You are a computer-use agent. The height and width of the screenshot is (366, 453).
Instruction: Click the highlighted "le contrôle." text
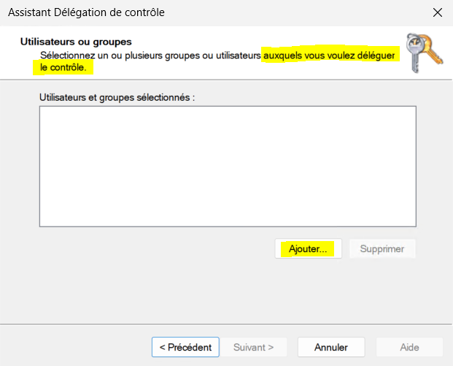click(x=63, y=67)
